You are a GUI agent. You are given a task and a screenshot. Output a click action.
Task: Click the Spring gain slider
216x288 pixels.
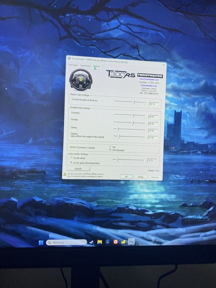129,130
